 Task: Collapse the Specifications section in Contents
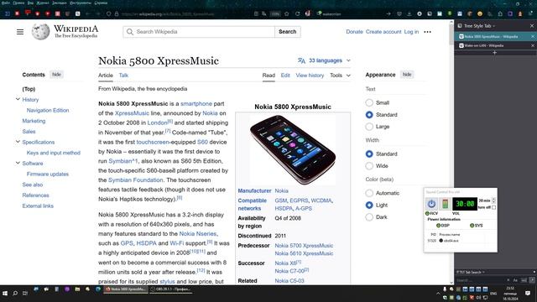(18, 142)
